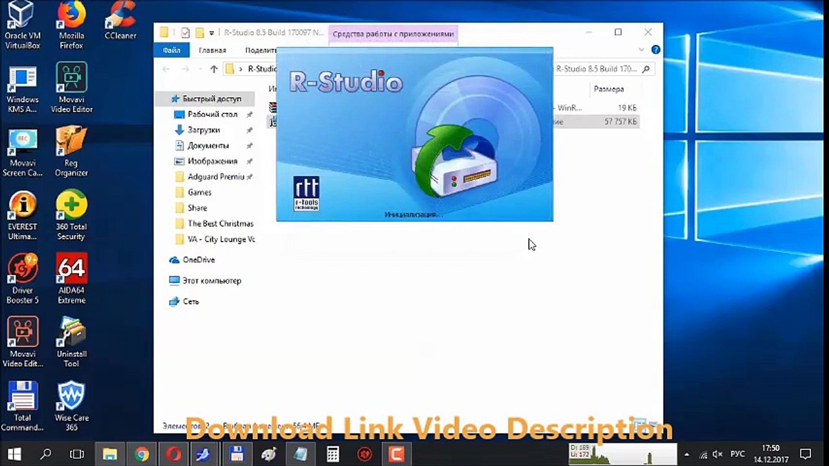Screen dimensions: 829x466
Task: Open the Explorer help question mark icon
Action: 656,50
